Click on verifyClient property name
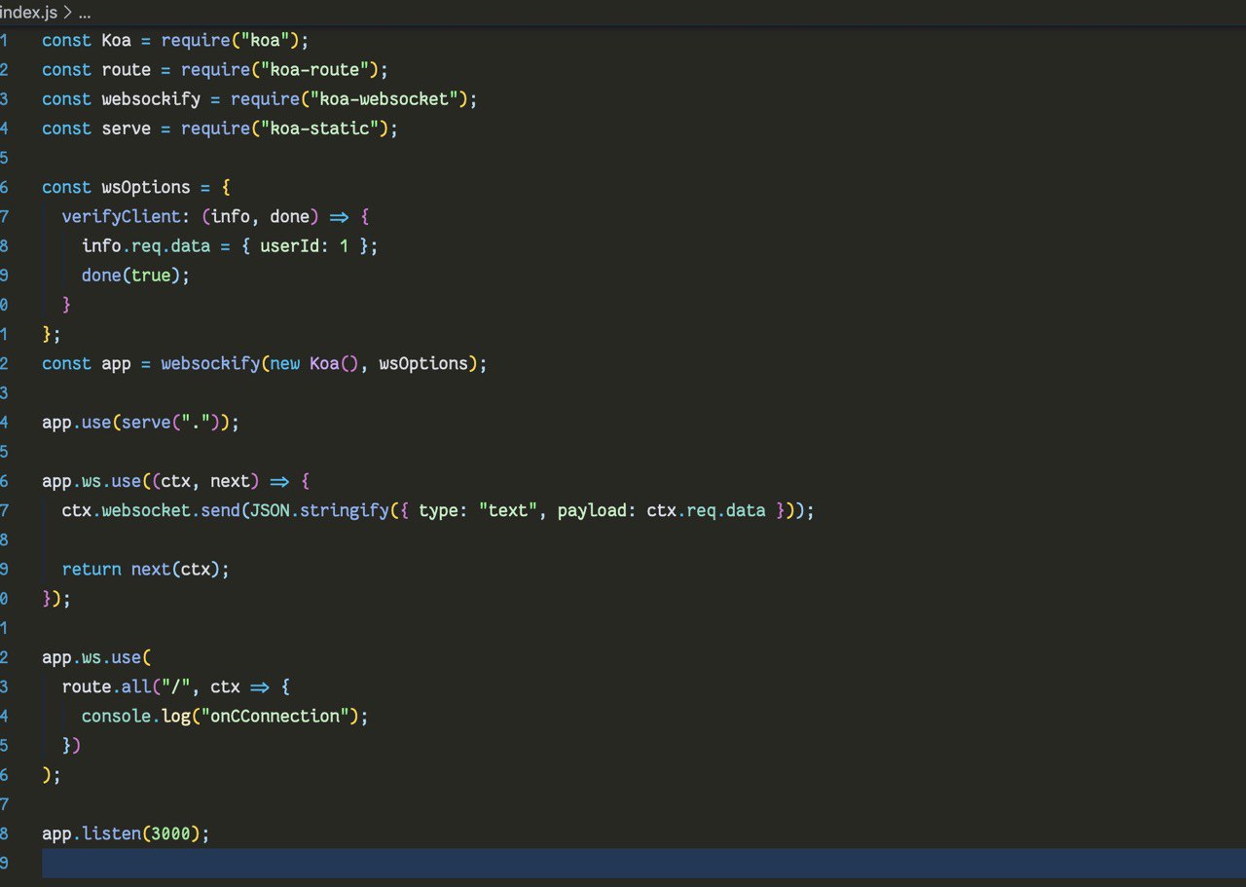This screenshot has height=887, width=1246. [121, 216]
